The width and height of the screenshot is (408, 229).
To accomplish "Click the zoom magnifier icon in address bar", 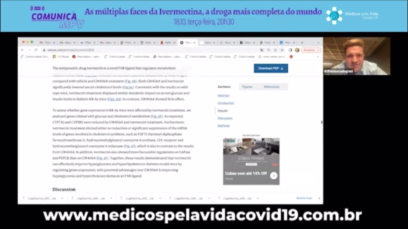I will tap(268, 50).
